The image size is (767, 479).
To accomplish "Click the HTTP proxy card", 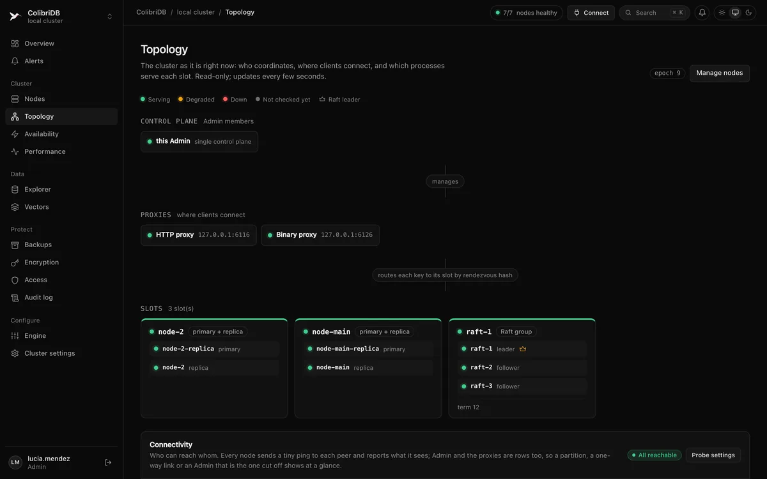I will click(199, 235).
